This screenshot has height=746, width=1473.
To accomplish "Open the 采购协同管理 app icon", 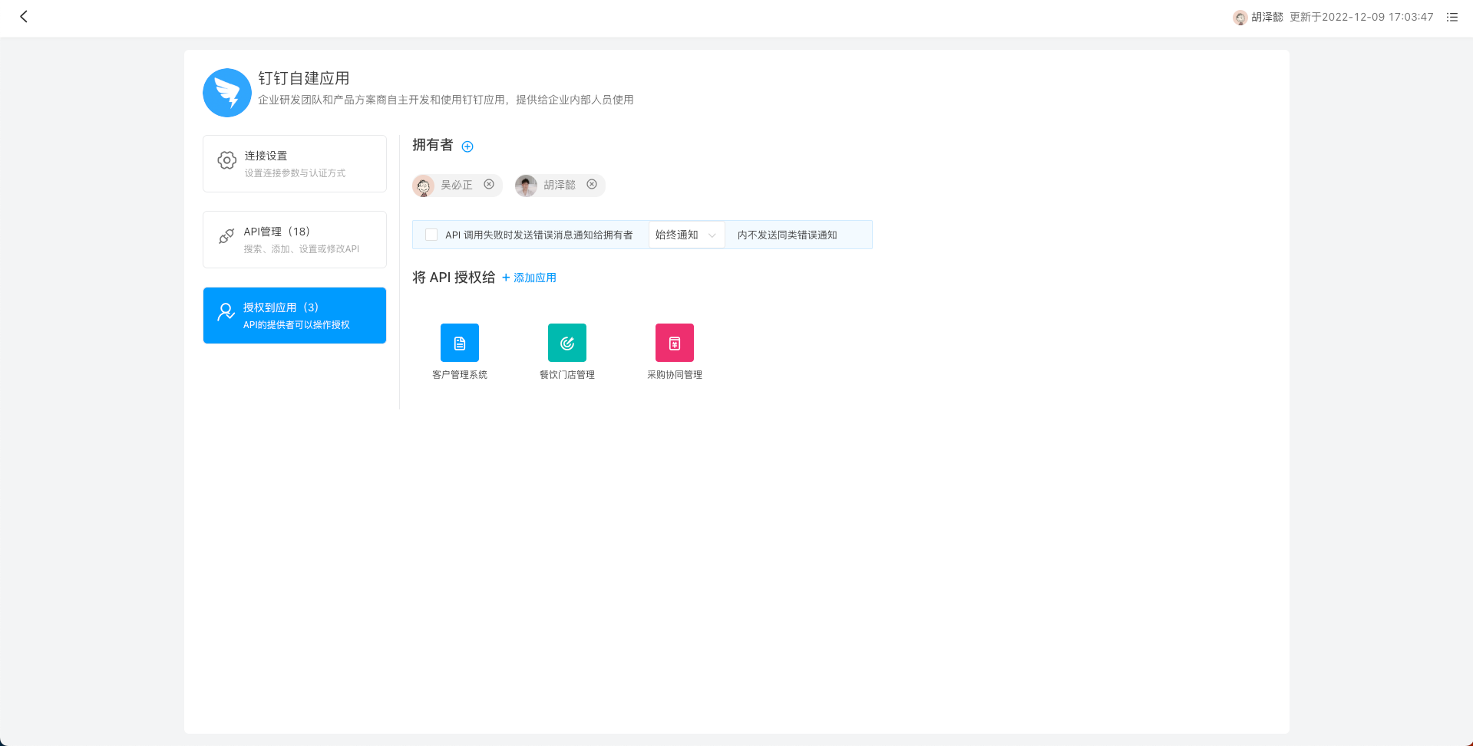I will click(674, 343).
